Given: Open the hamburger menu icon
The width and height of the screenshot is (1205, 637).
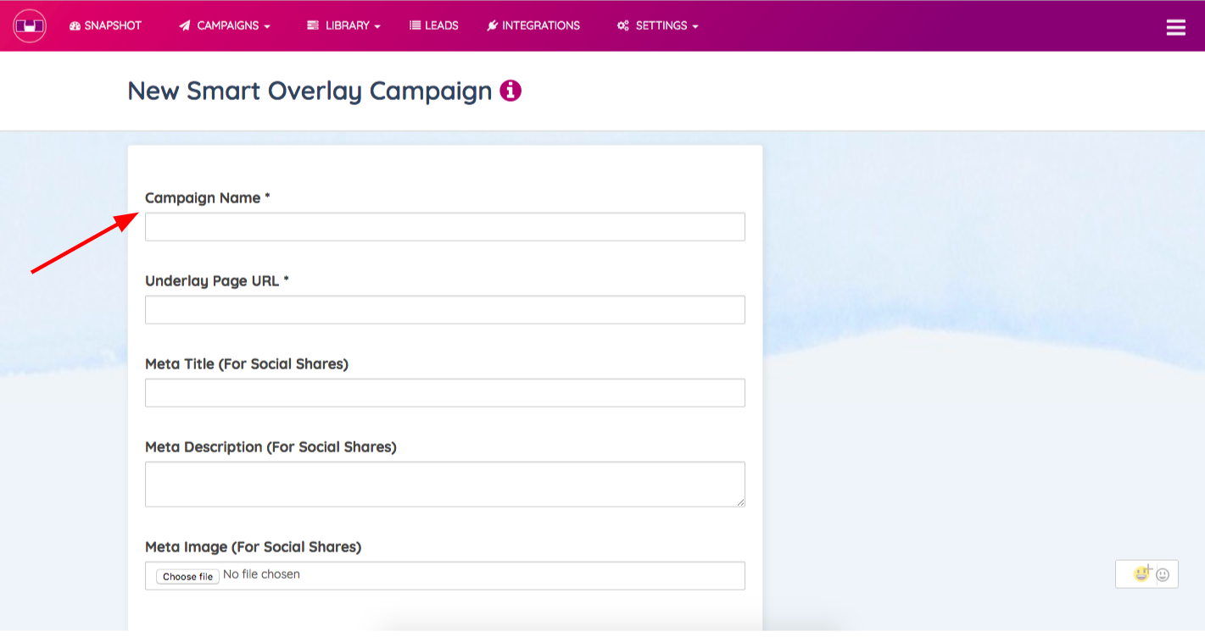Looking at the screenshot, I should [1176, 27].
